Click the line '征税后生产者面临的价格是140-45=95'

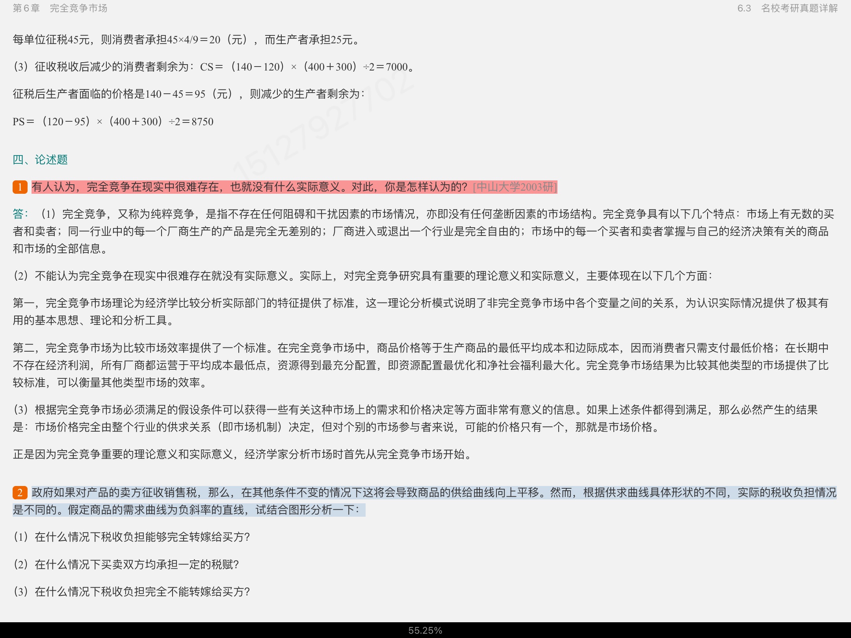[x=189, y=94]
